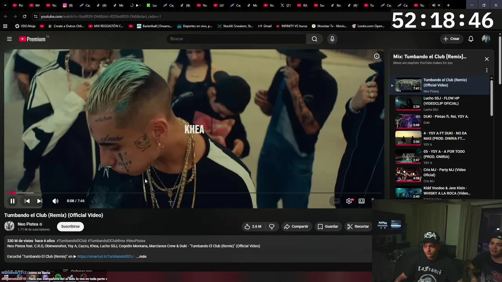The height and width of the screenshot is (282, 502).
Task: Open the Lootie.com bookmark
Action: pos(368,26)
